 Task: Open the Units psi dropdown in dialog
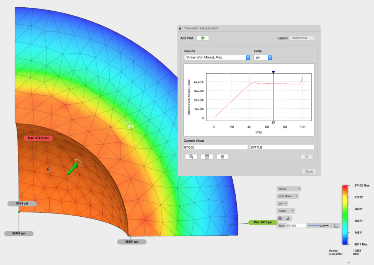[x=263, y=57]
